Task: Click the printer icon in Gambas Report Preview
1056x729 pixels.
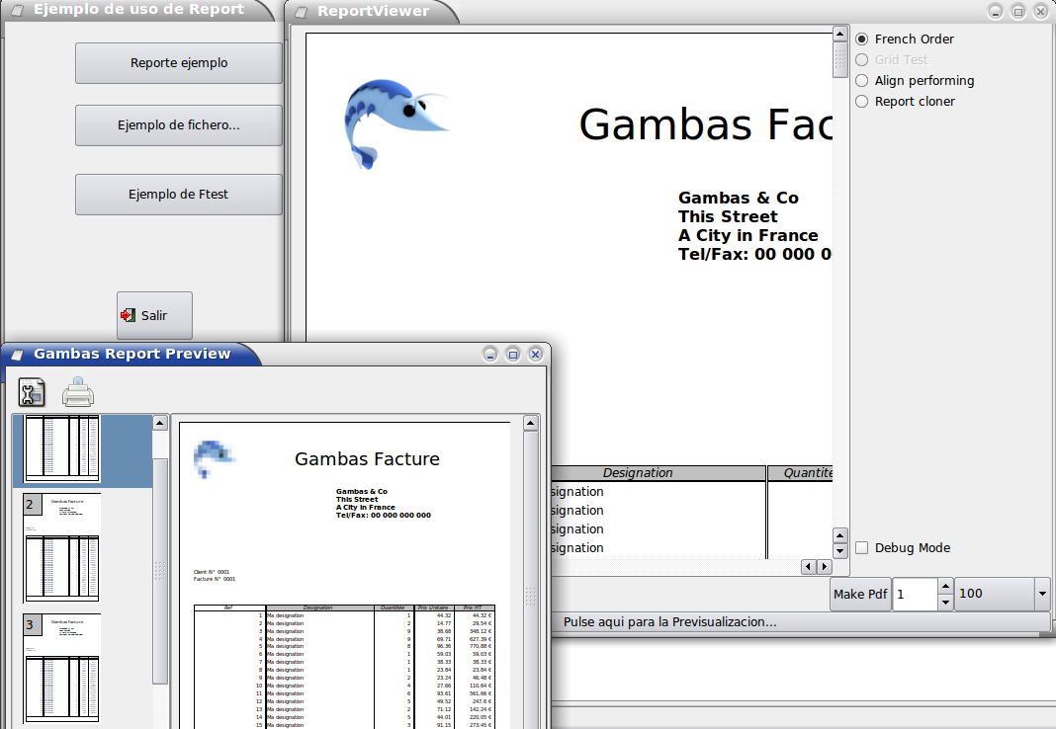Action: click(x=78, y=392)
